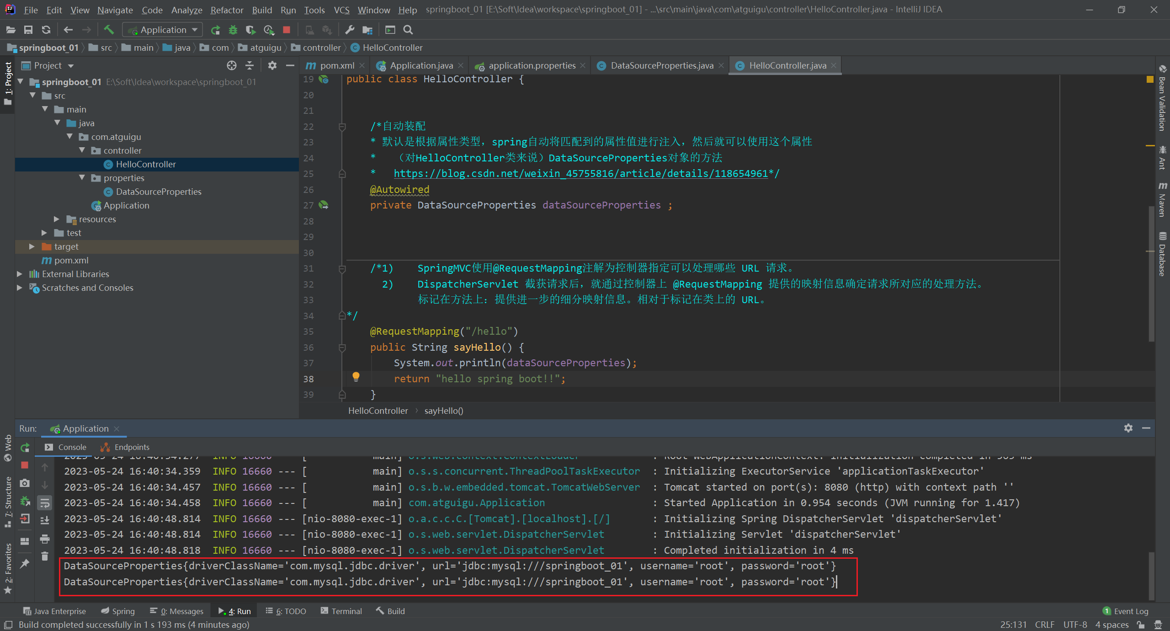The height and width of the screenshot is (631, 1170).
Task: Open Project panel settings gear
Action: pyautogui.click(x=272, y=65)
